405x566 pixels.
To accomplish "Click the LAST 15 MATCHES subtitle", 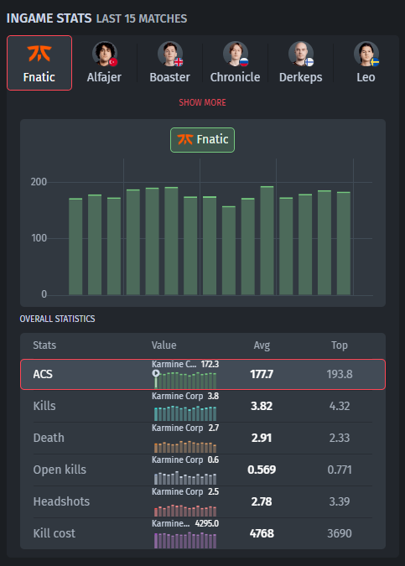I will point(142,18).
